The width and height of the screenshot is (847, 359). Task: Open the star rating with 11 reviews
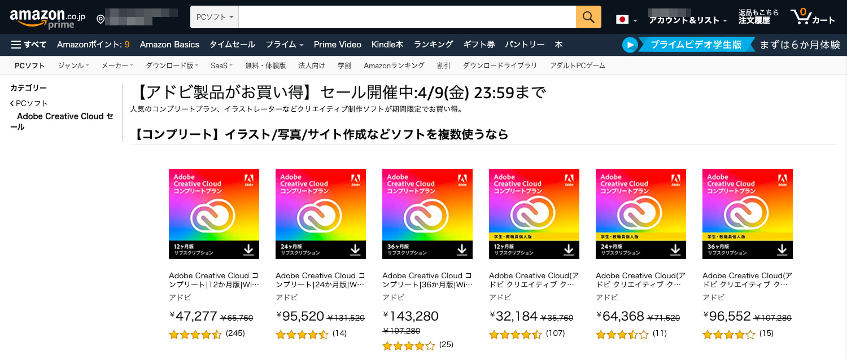pyautogui.click(x=622, y=334)
